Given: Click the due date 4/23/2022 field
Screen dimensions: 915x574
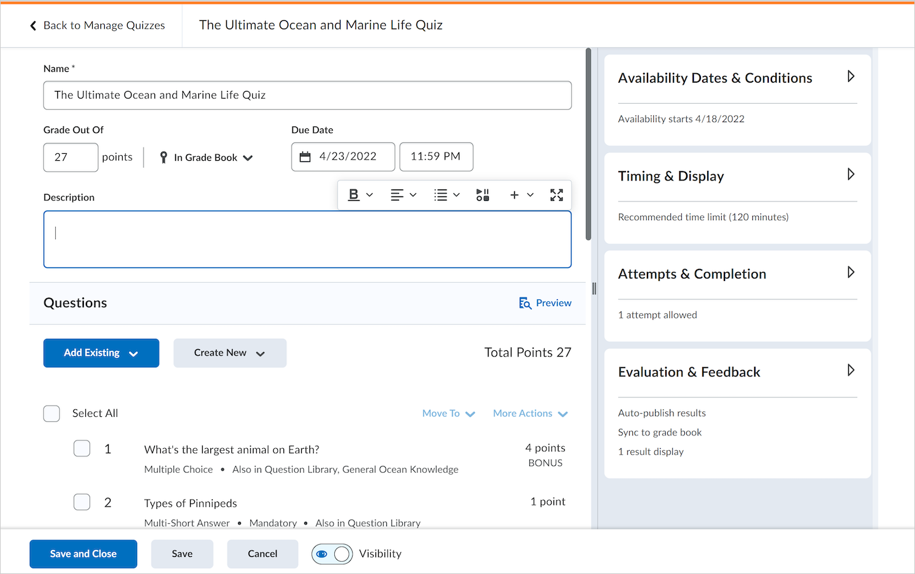Looking at the screenshot, I should tap(343, 157).
